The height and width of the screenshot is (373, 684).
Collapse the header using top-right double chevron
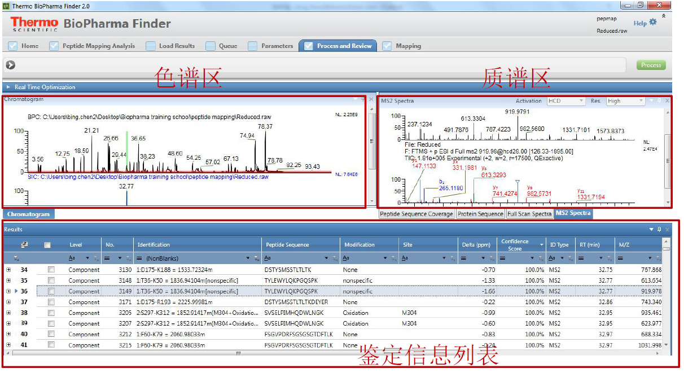664,16
